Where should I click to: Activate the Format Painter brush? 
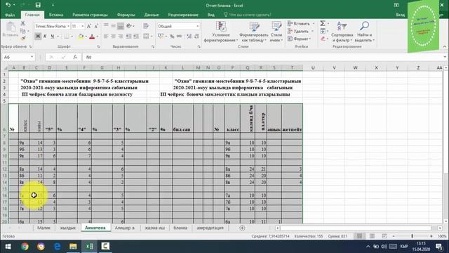pyautogui.click(x=23, y=38)
